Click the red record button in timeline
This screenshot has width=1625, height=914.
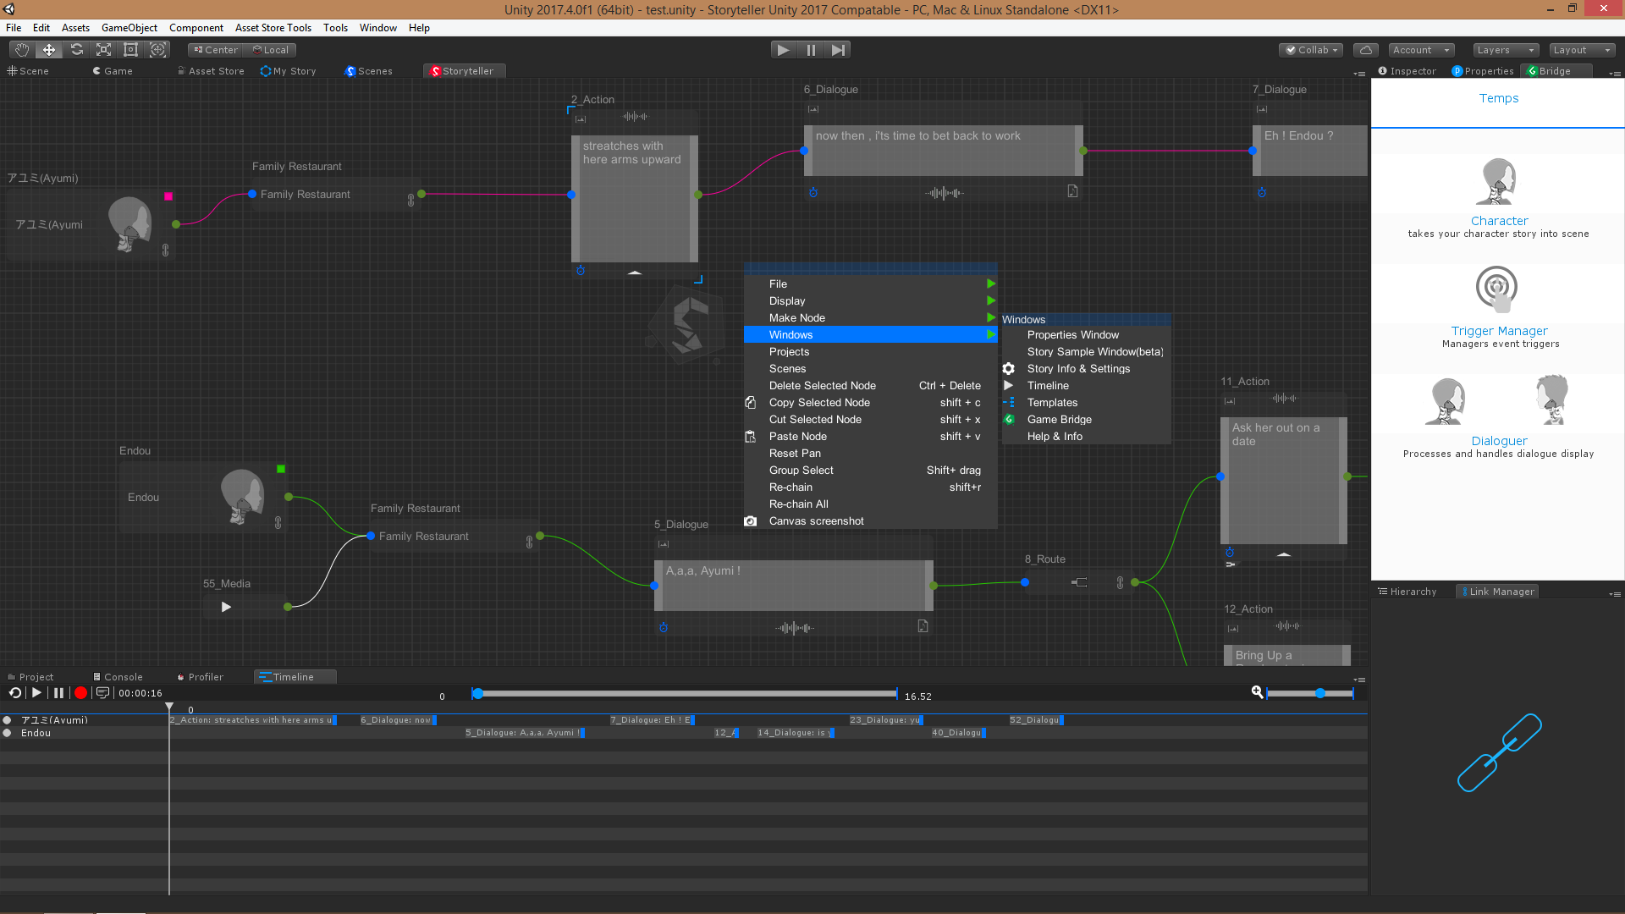tap(80, 693)
